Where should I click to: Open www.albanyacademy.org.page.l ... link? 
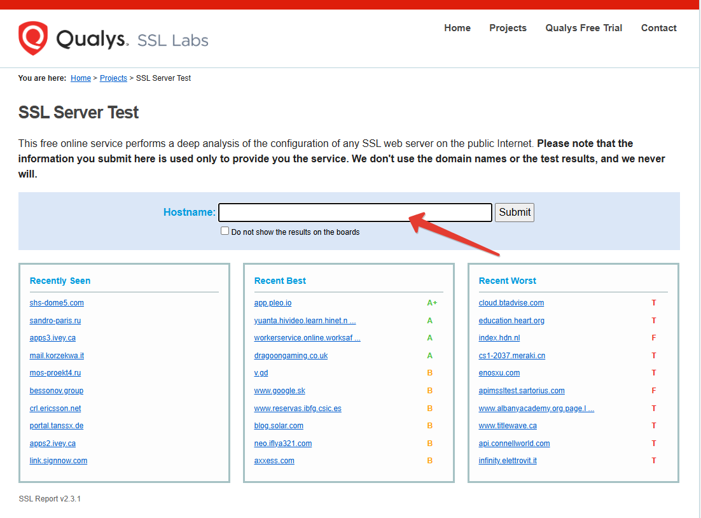[x=536, y=409]
